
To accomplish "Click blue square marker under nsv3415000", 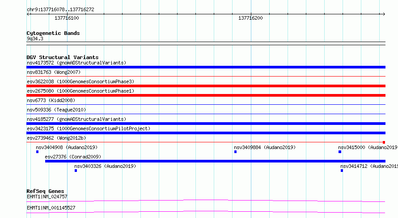I will click(x=340, y=152).
